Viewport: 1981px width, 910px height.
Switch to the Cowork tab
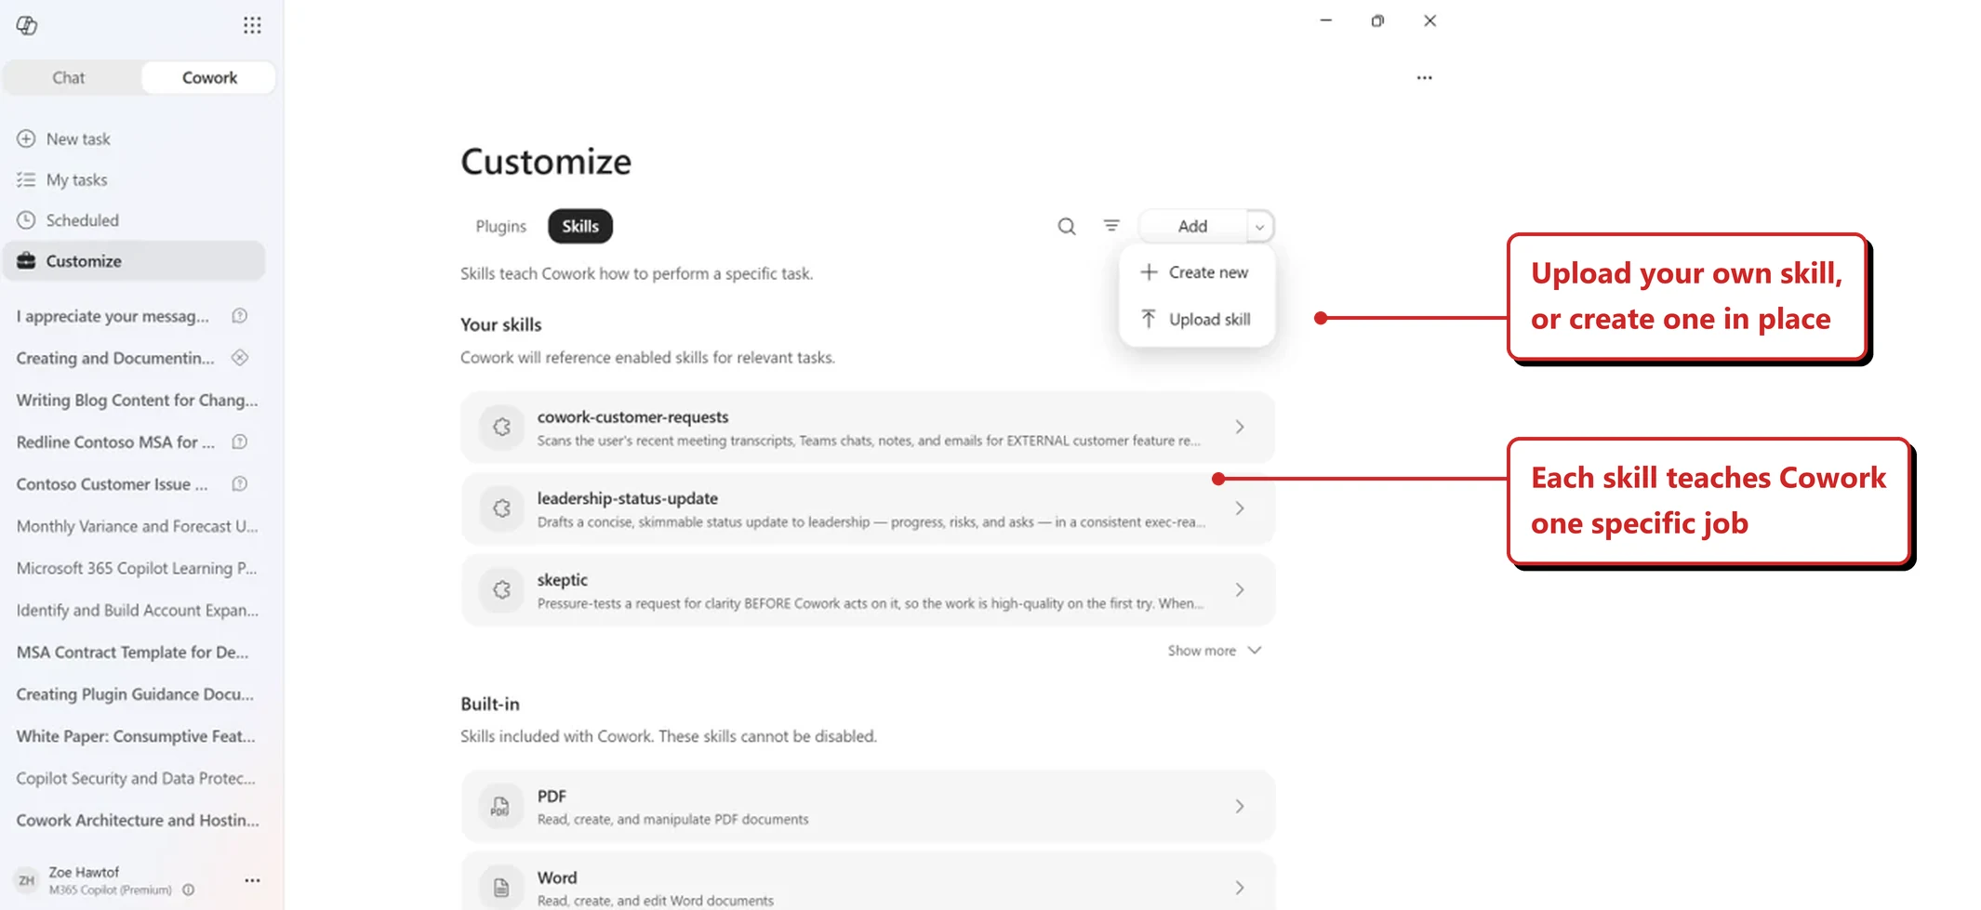point(209,78)
